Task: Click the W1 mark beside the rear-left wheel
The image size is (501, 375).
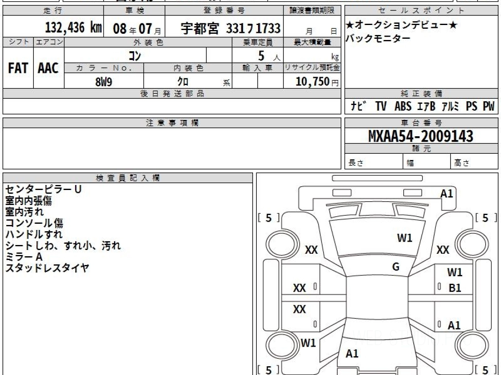Action: [x=308, y=343]
